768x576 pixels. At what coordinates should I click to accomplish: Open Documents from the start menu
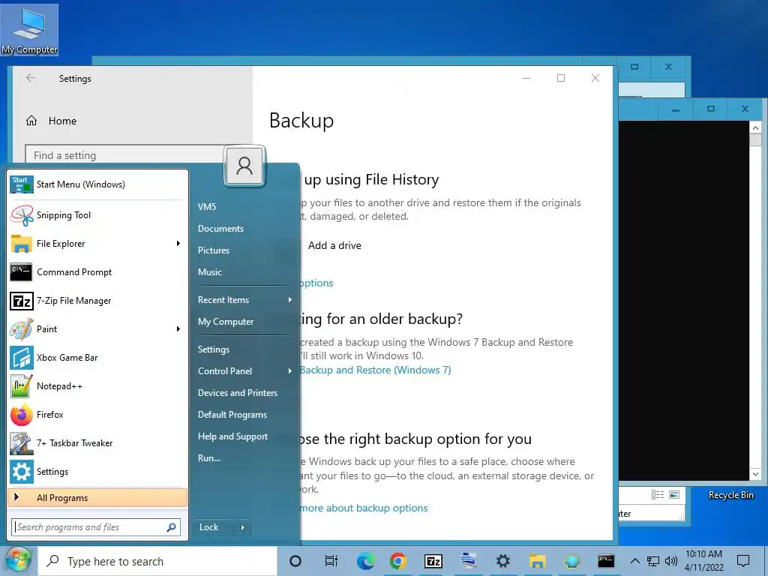coord(221,229)
